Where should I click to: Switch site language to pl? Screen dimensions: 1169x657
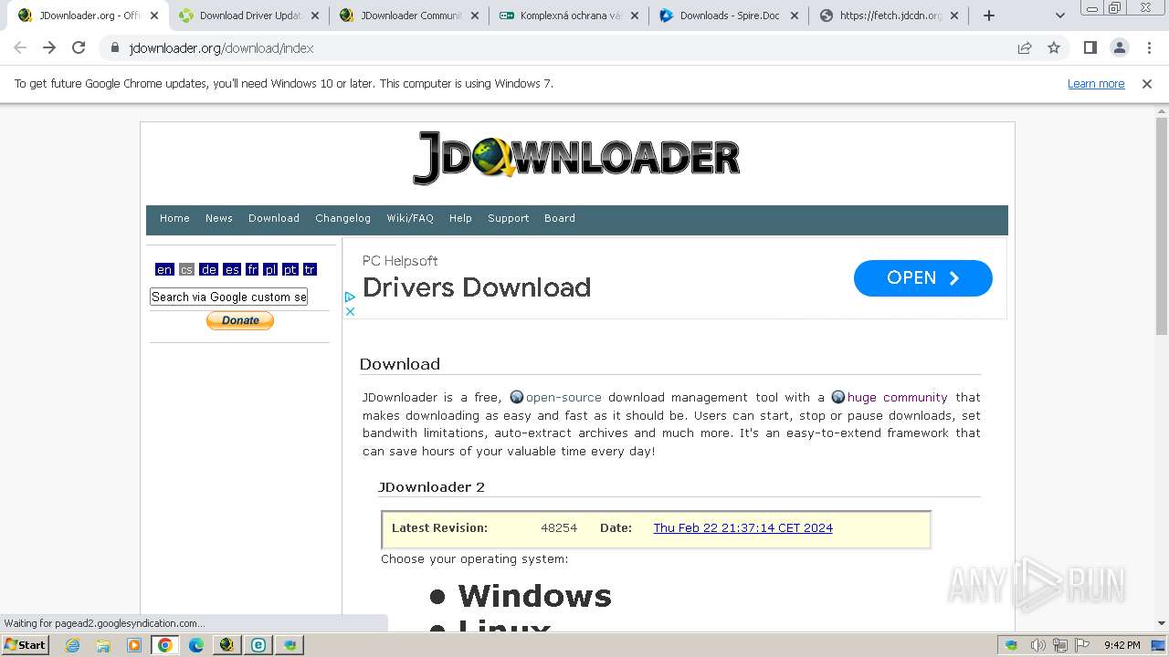270,269
